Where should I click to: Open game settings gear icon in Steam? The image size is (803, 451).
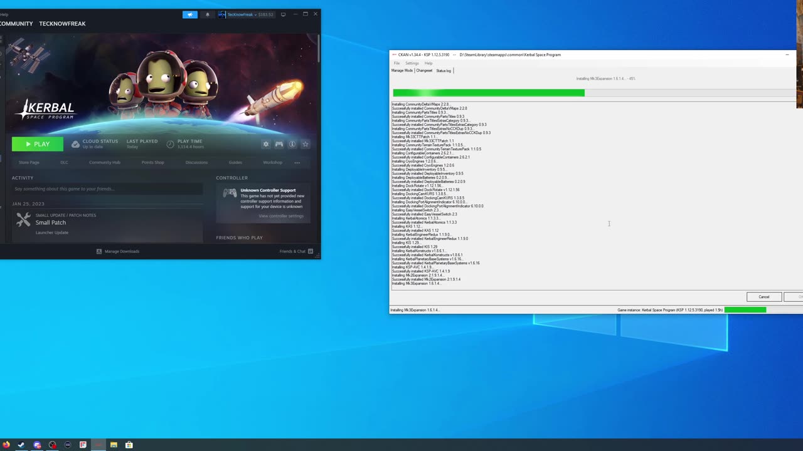pos(266,144)
